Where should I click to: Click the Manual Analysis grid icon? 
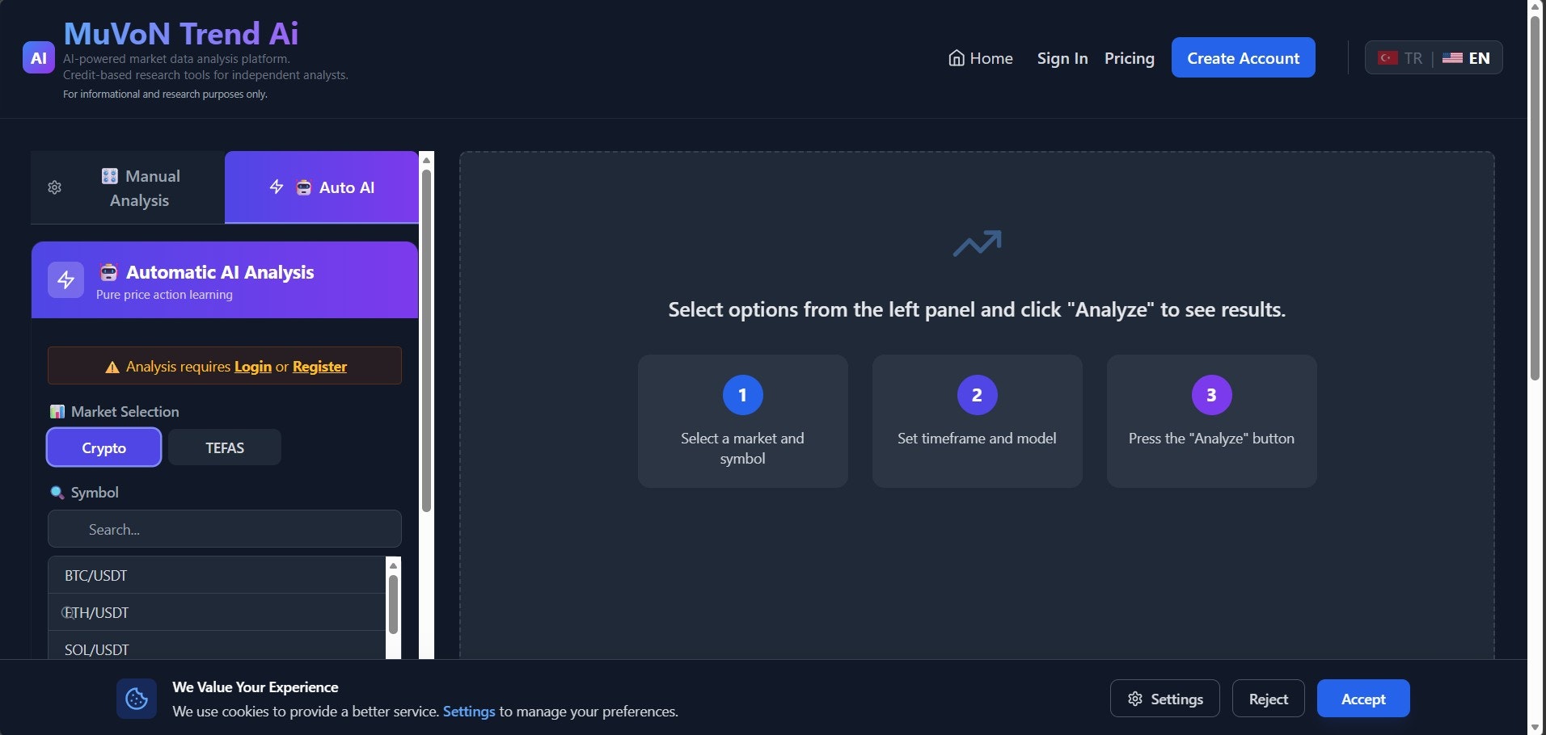click(x=109, y=176)
